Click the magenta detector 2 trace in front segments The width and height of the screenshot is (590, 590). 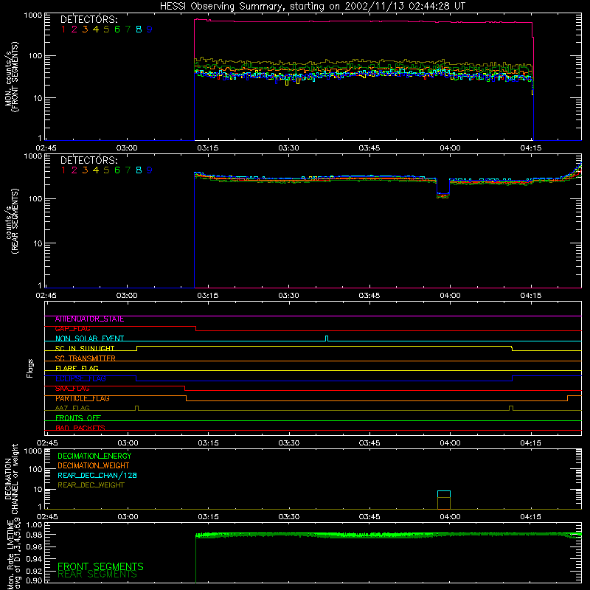[x=363, y=21]
